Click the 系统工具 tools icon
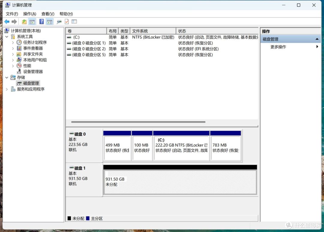 click(x=13, y=37)
